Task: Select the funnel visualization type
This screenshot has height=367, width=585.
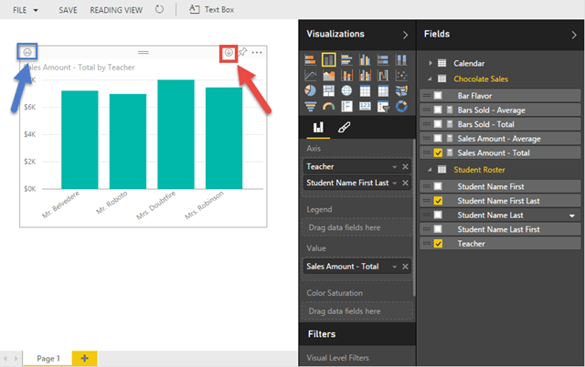Action: 311,107
